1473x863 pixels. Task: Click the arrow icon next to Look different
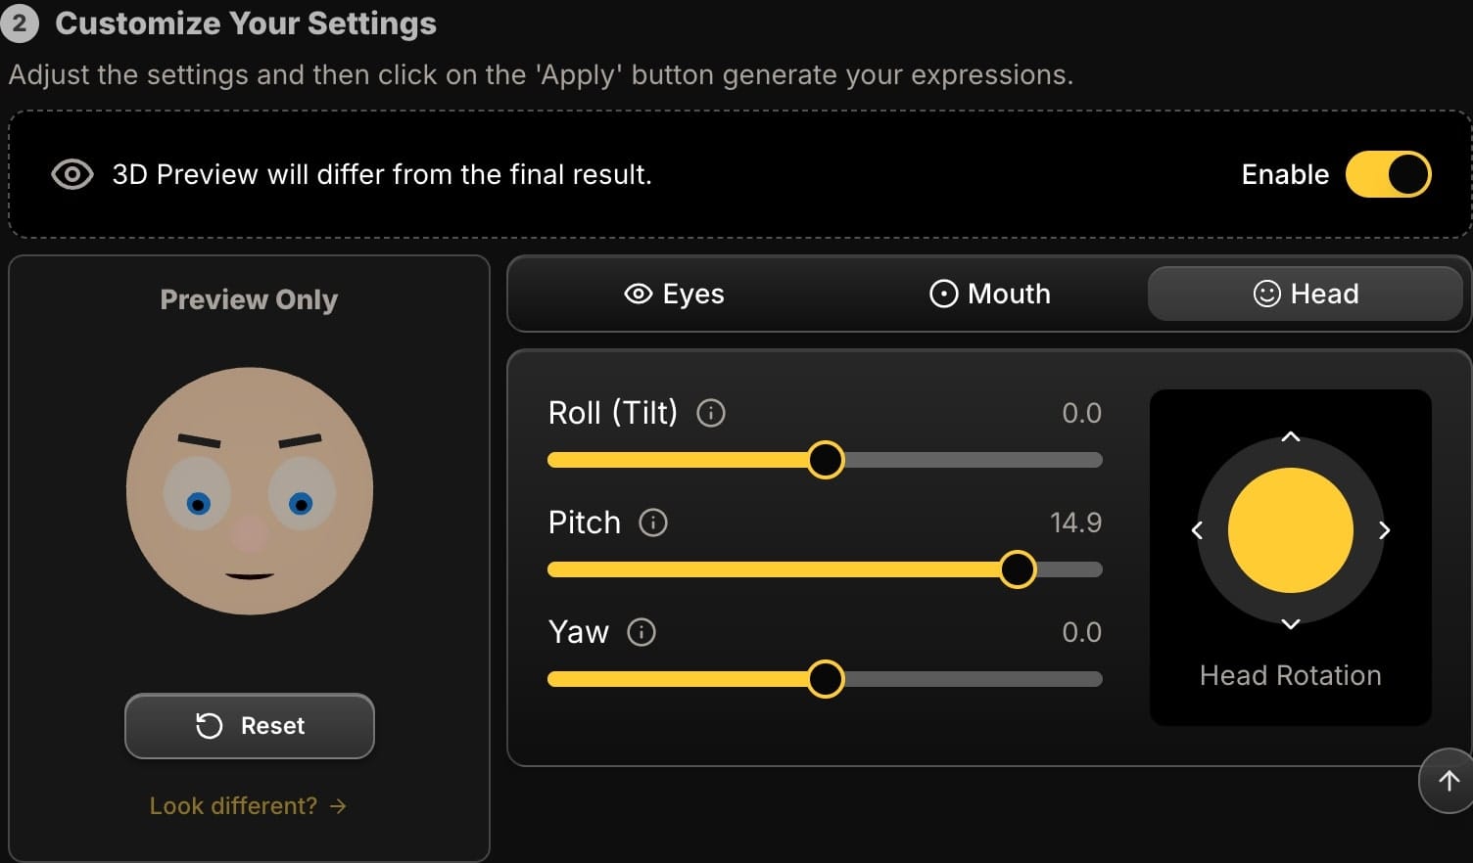point(338,806)
